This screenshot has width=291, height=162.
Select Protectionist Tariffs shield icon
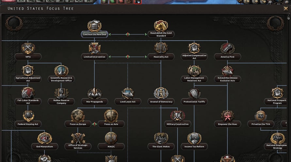194,93
